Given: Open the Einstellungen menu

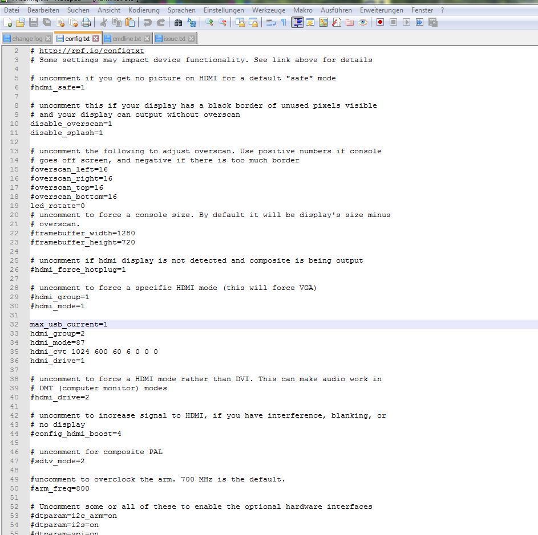Looking at the screenshot, I should 224,10.
